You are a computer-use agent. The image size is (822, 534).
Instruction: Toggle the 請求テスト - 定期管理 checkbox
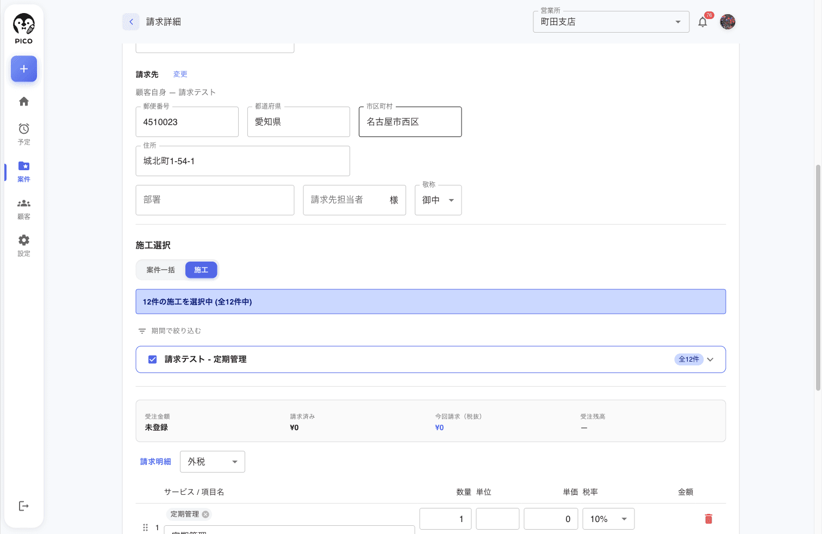(x=153, y=359)
